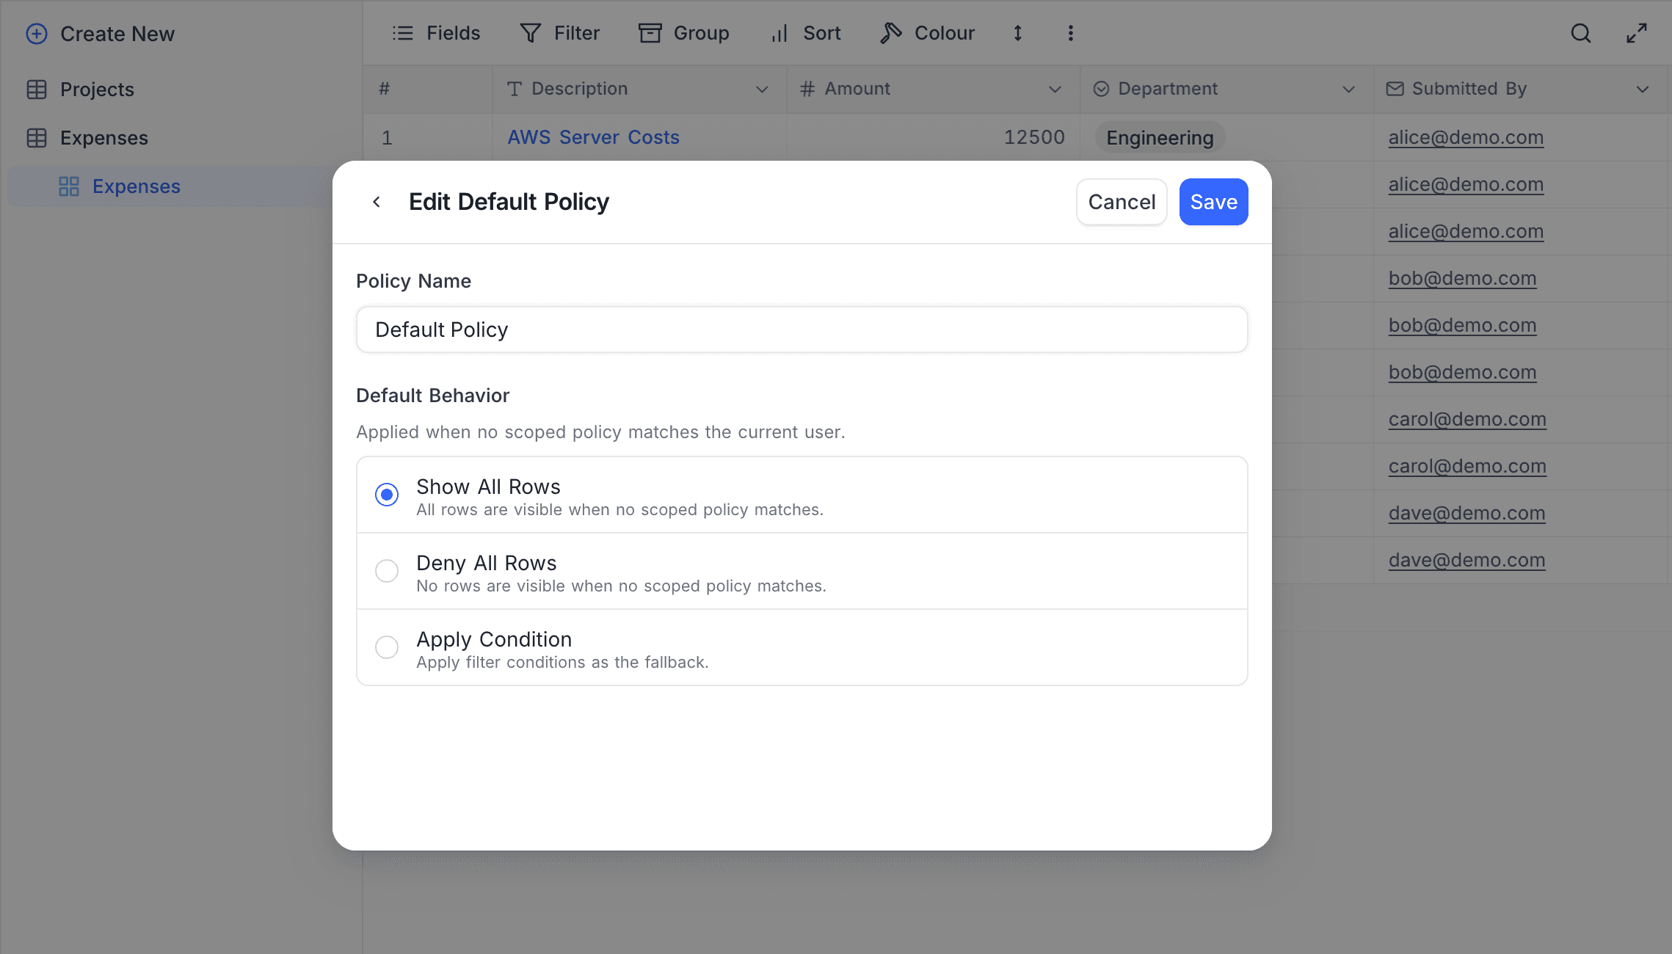Open the Fields panel
The image size is (1672, 954).
(436, 33)
